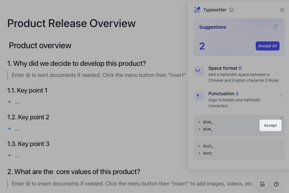Image resolution: width=289 pixels, height=193 pixels.
Task: Click the Space format icon
Action: [x=199, y=71]
